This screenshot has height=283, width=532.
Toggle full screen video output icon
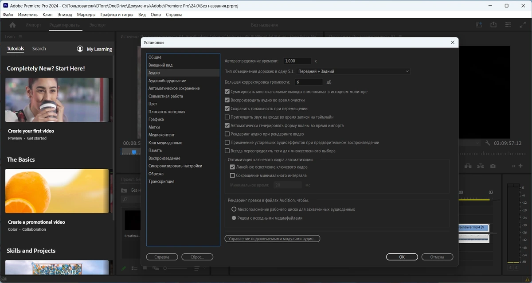(522, 25)
